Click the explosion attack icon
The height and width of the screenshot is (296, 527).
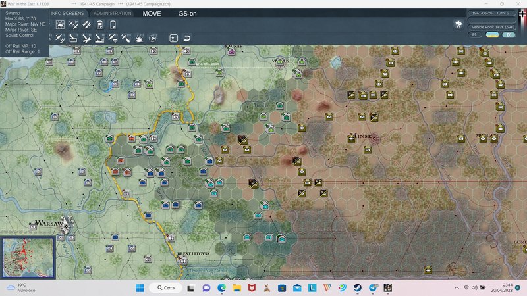(139, 39)
